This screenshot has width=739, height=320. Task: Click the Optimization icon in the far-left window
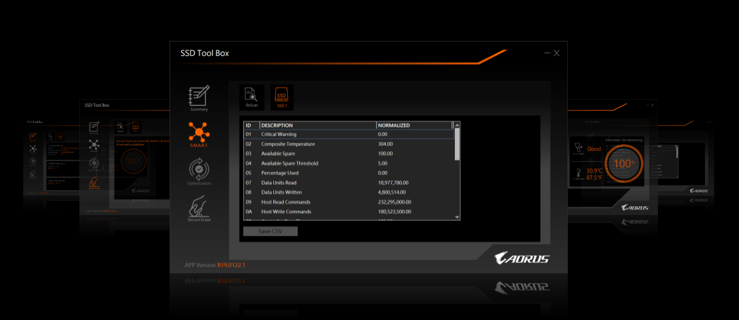tap(33, 161)
